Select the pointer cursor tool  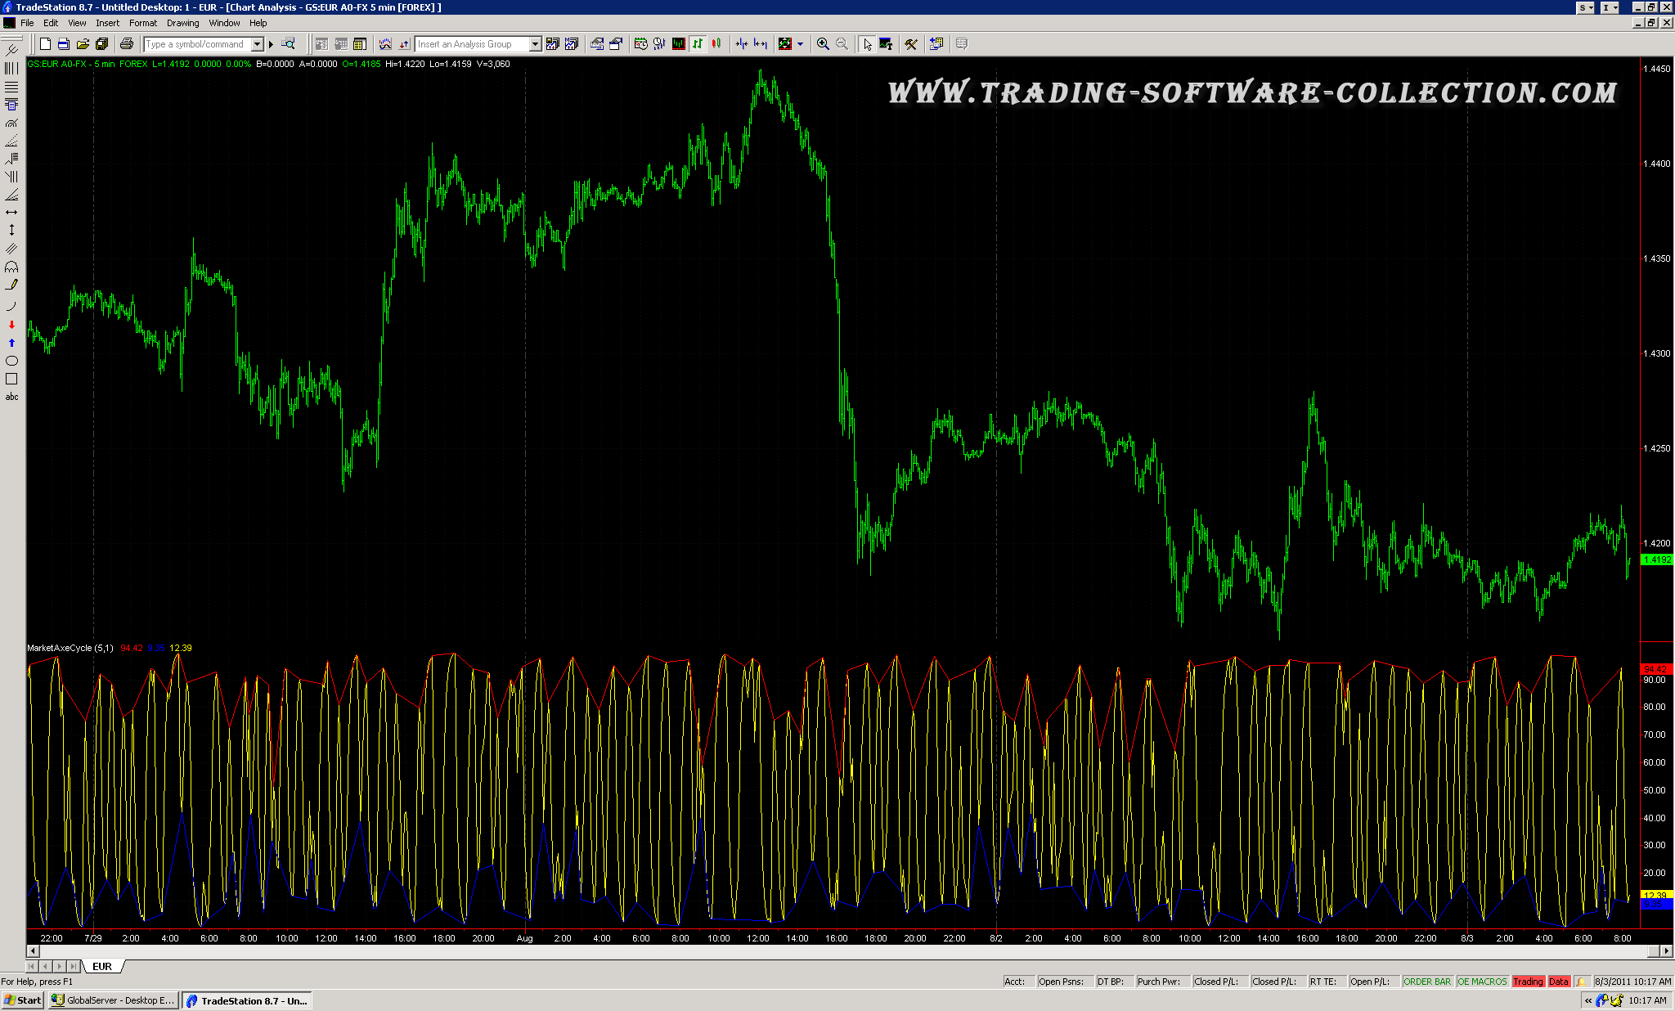click(x=867, y=44)
